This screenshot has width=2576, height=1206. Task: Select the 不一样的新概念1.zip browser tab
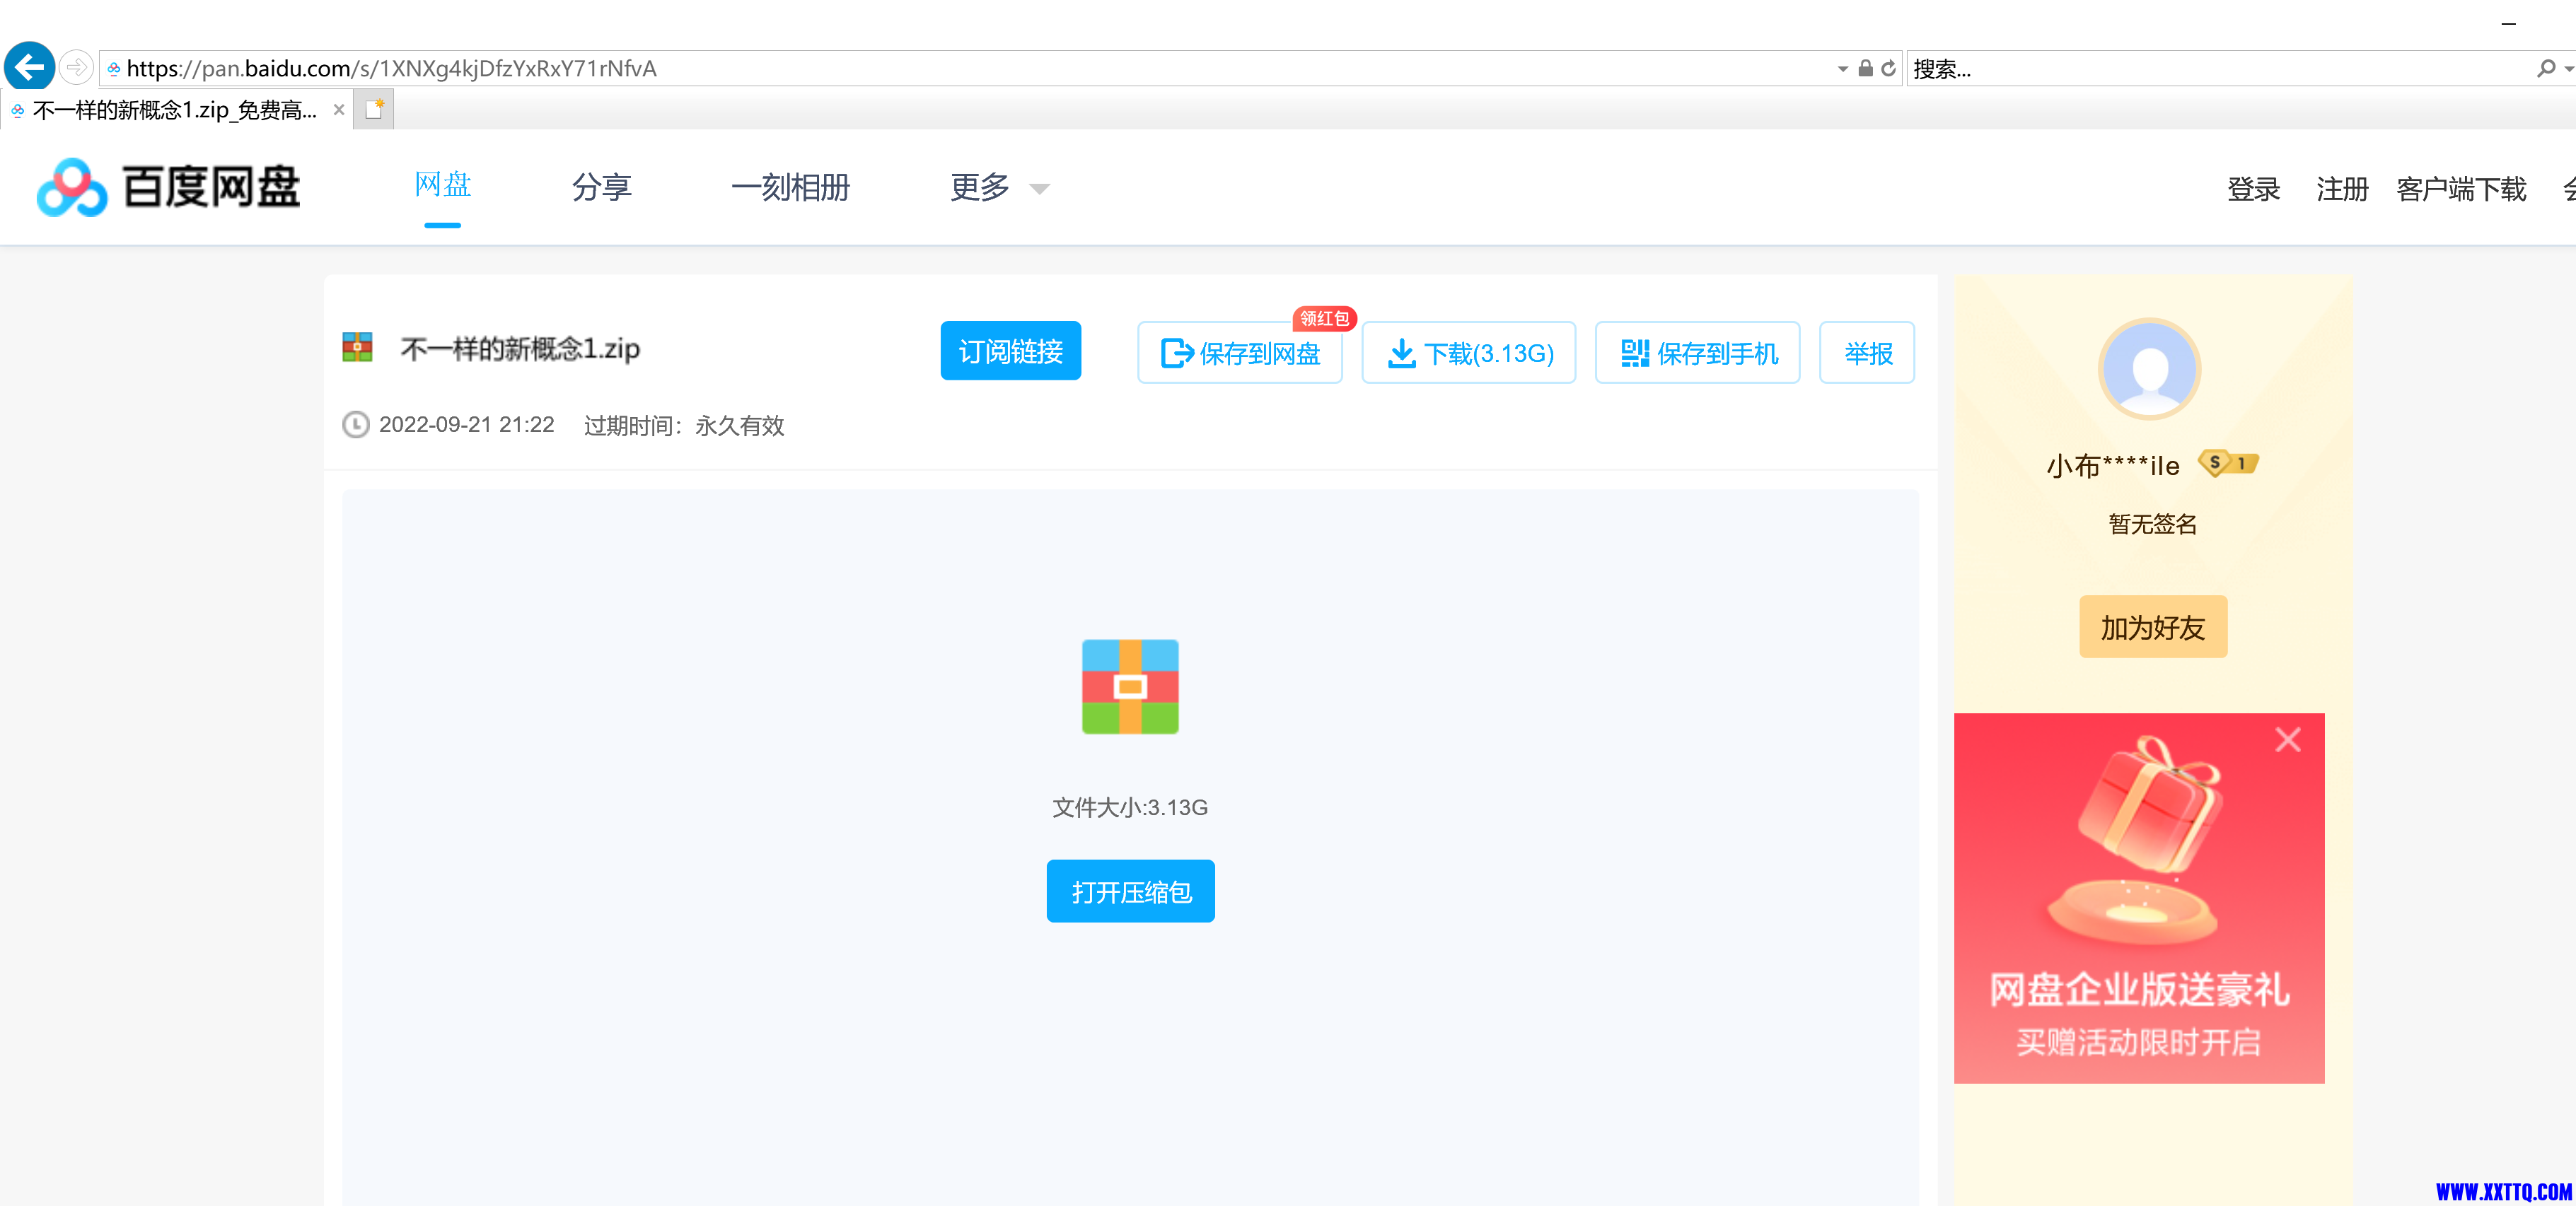[x=175, y=110]
